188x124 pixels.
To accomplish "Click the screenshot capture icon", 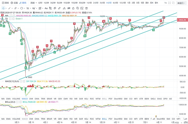I will point(82,8).
